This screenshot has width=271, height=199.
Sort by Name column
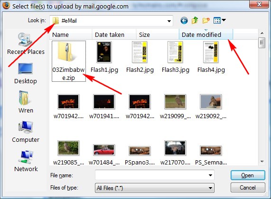coord(71,35)
